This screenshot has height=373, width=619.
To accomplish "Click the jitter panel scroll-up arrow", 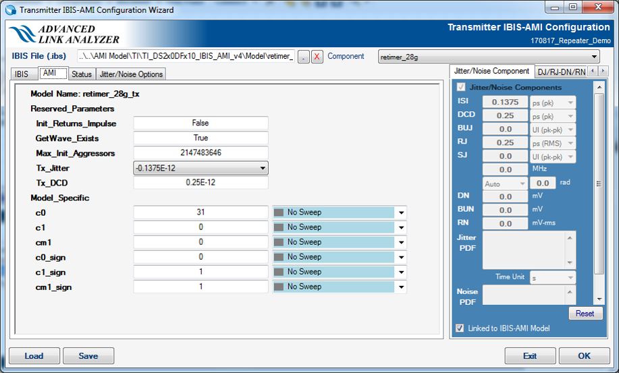I will coord(599,87).
